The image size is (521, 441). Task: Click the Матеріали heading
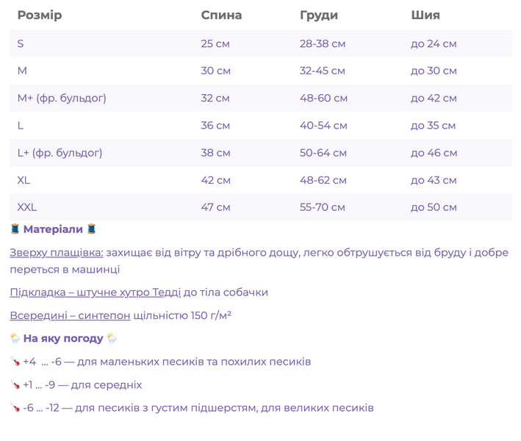point(53,229)
